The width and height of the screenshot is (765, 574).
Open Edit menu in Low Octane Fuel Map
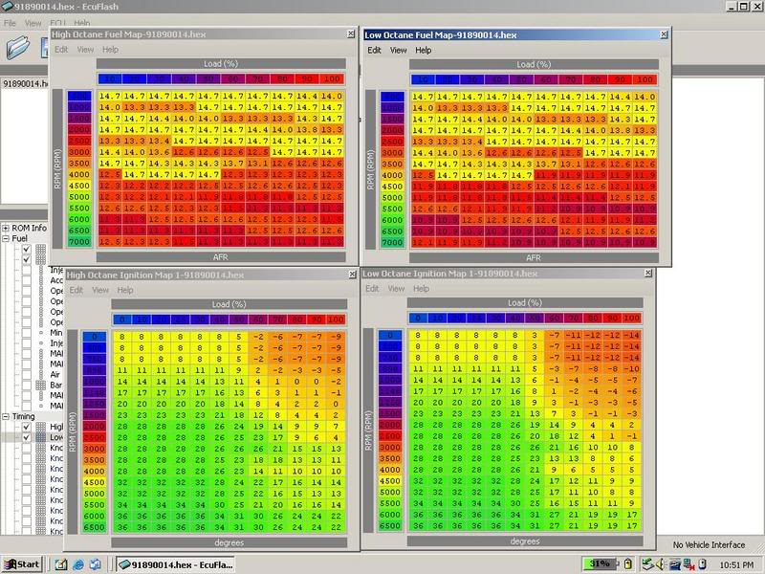[374, 50]
